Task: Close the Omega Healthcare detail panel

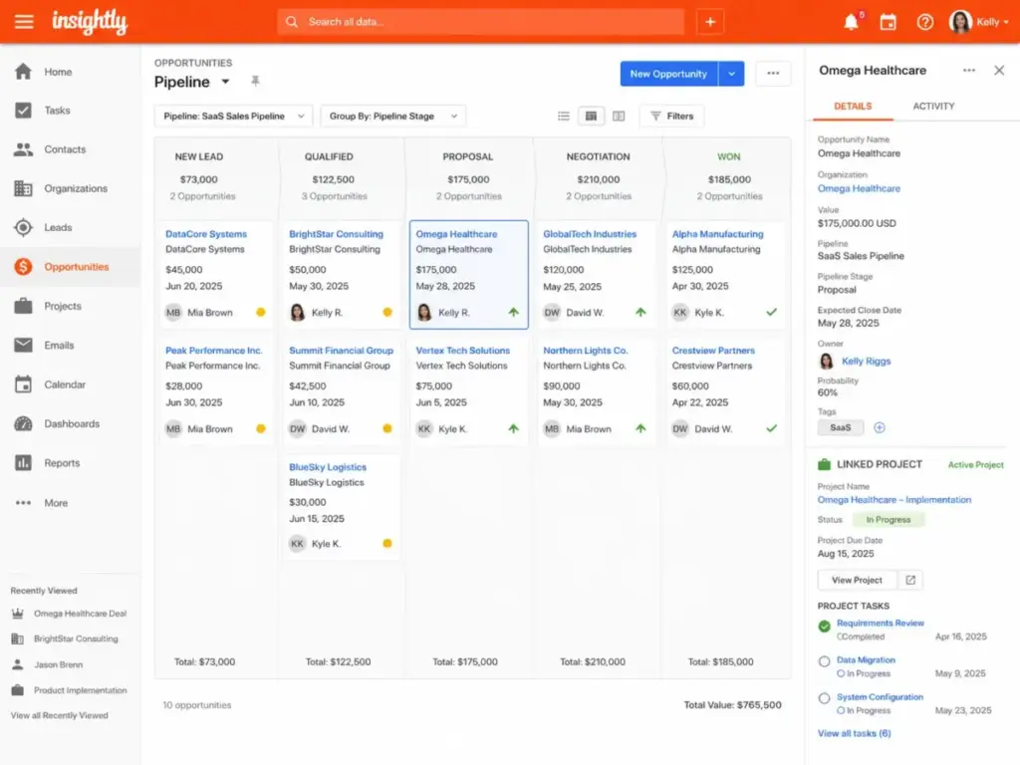Action: coord(999,71)
